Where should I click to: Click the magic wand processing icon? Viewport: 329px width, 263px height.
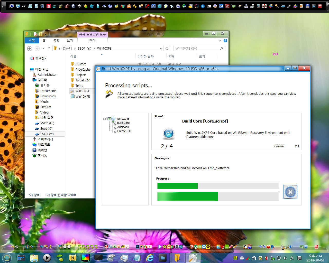(x=109, y=94)
